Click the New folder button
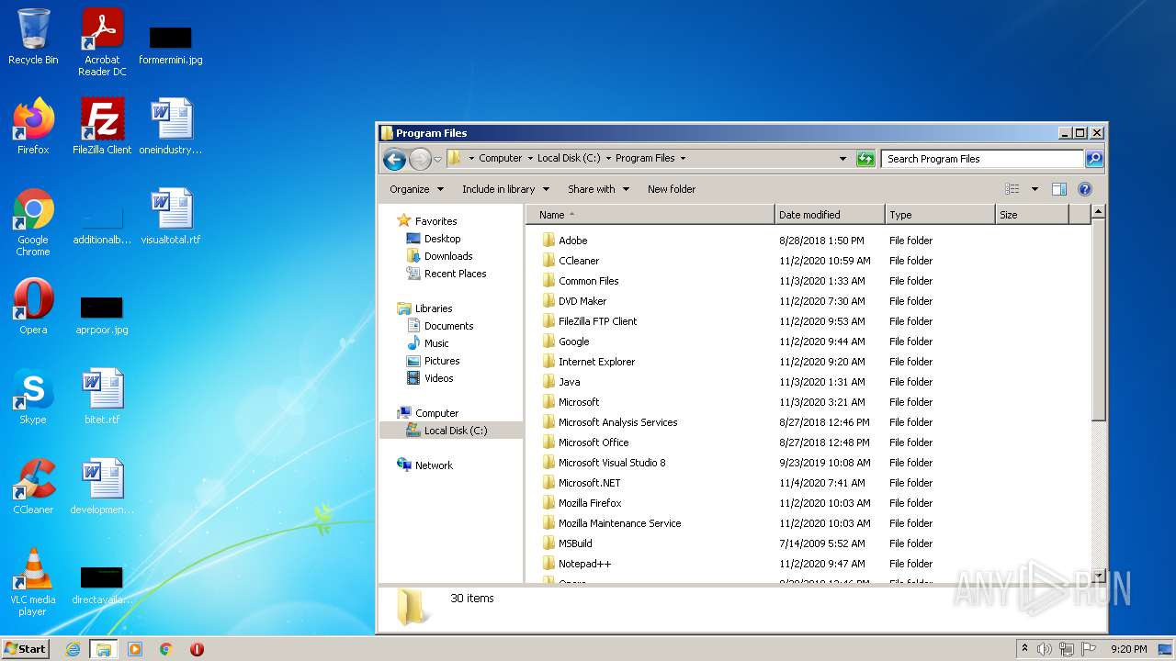Screen dimensions: 1176x661 click(x=672, y=189)
